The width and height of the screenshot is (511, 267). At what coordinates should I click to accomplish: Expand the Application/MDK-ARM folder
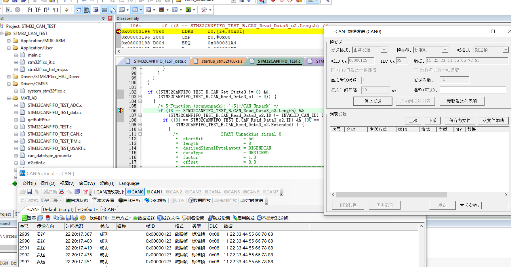(x=9, y=41)
